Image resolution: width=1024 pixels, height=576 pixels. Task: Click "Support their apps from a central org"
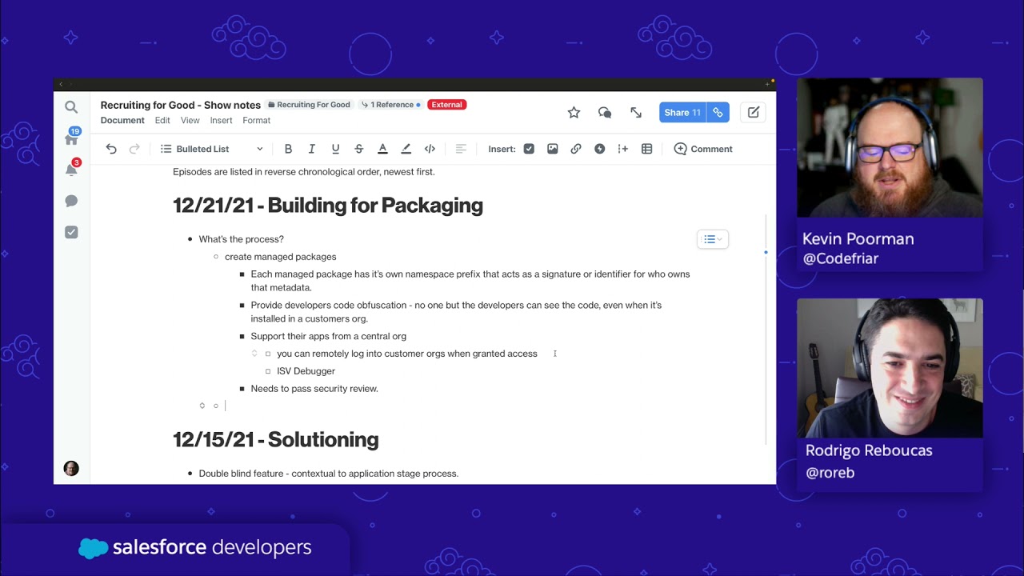click(328, 336)
